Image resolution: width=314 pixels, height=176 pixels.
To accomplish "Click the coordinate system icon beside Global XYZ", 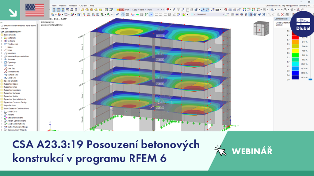I will pos(227,14).
